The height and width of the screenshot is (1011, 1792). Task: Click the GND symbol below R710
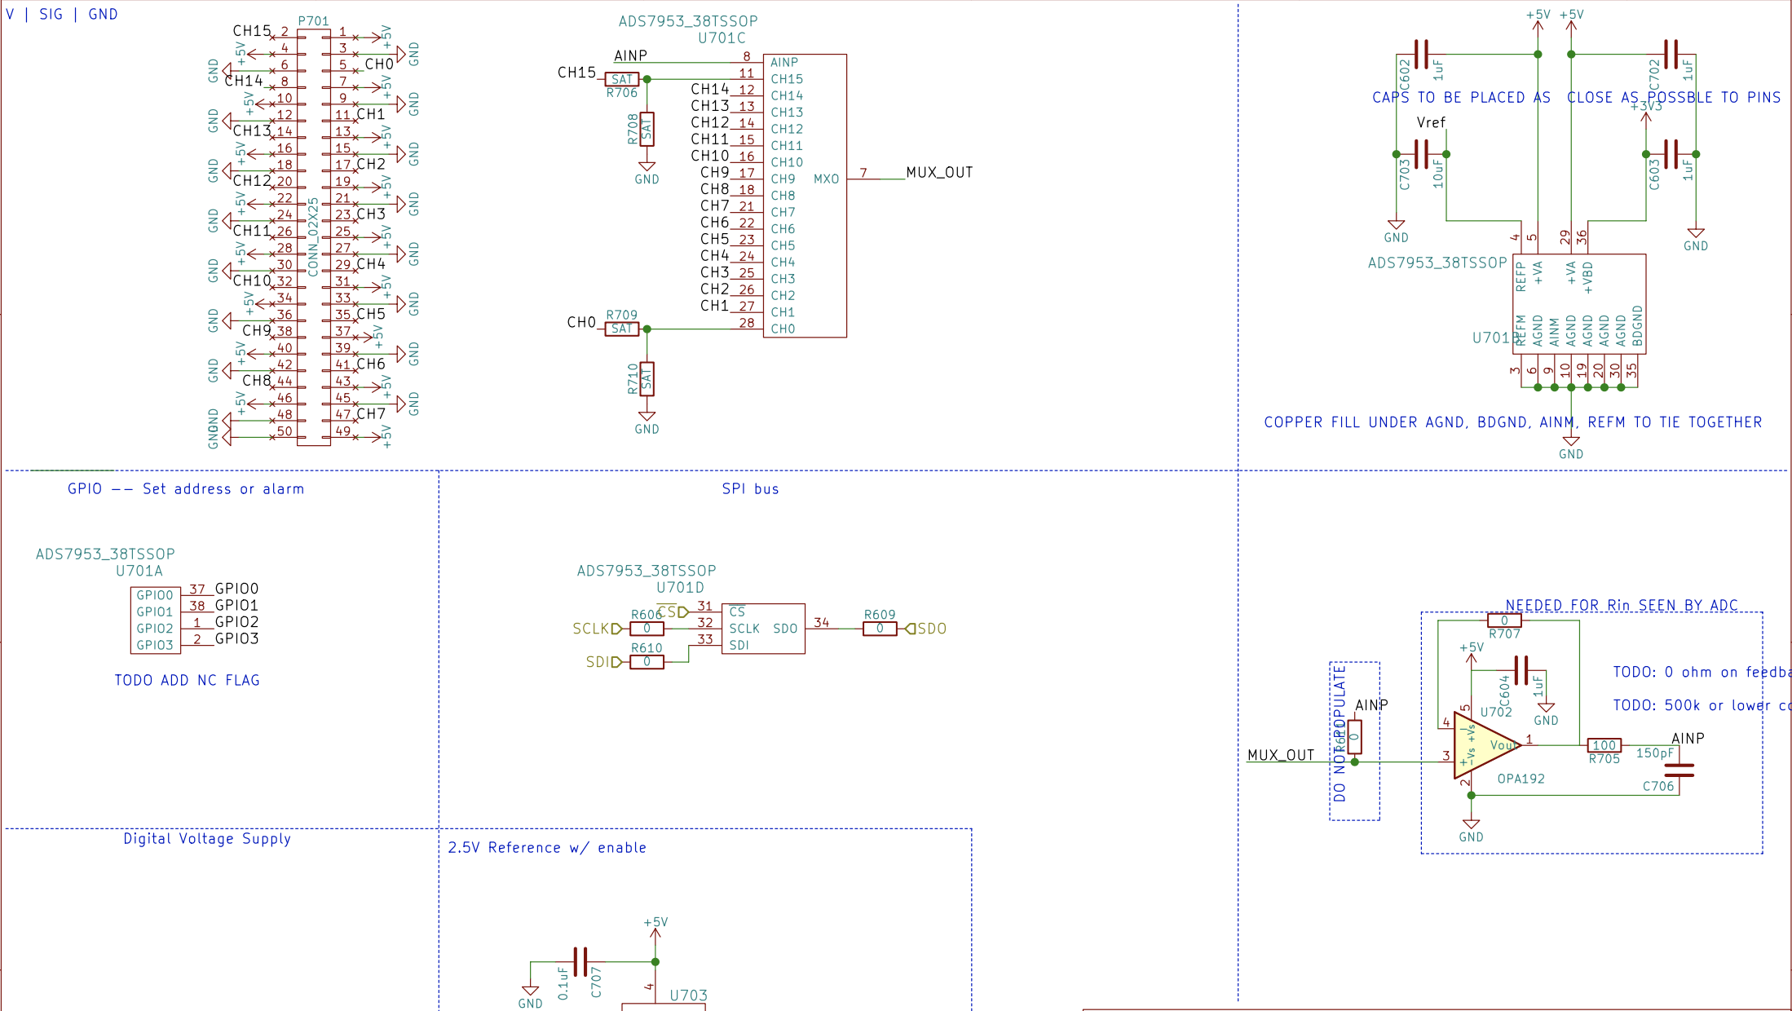click(x=647, y=422)
